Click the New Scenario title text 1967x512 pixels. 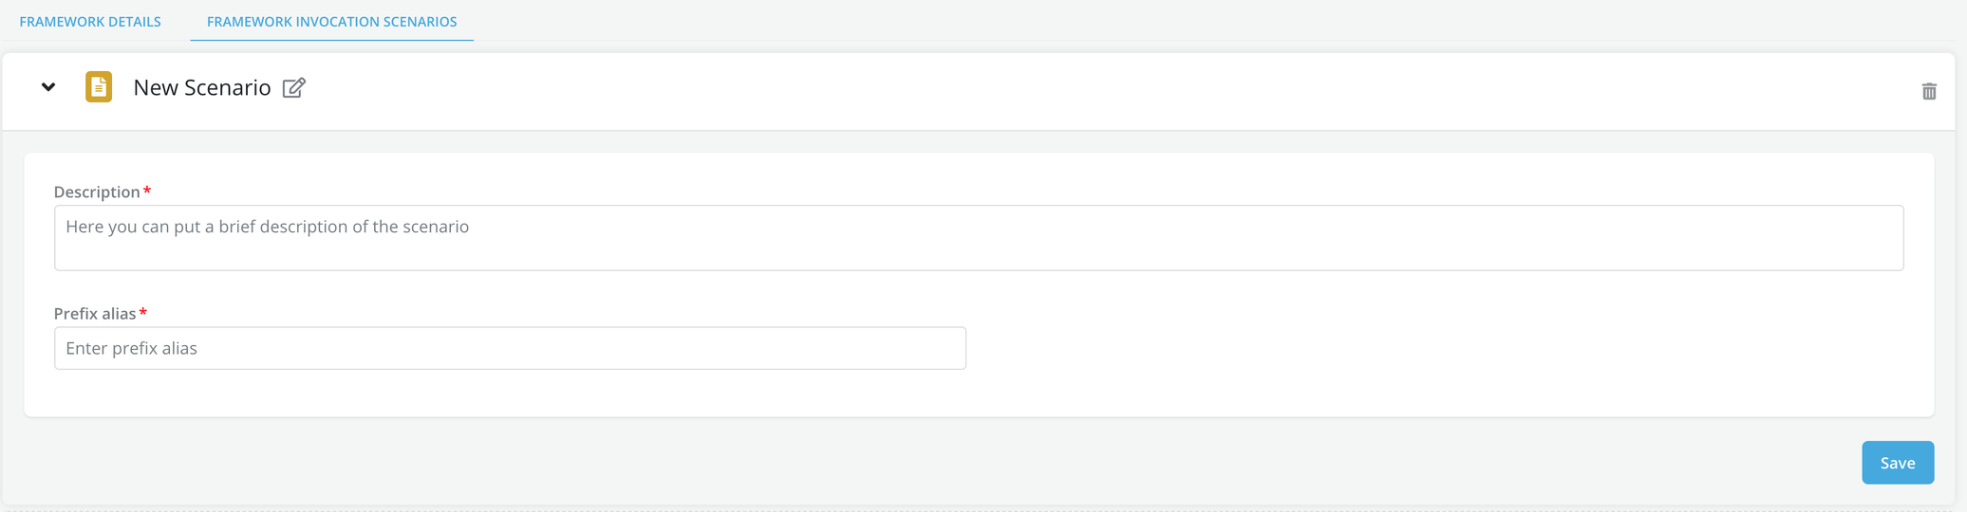coord(201,87)
